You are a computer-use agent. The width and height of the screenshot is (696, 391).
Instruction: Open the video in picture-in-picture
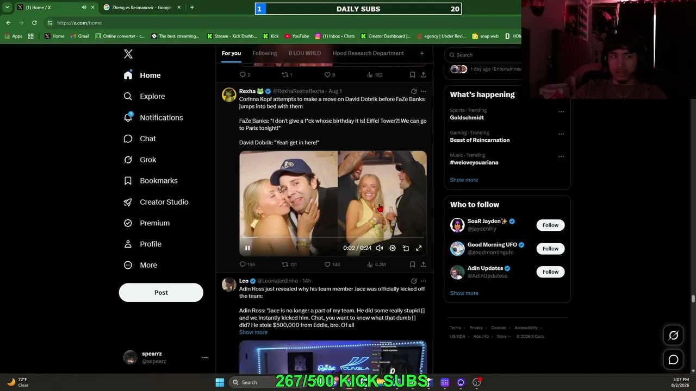406,248
